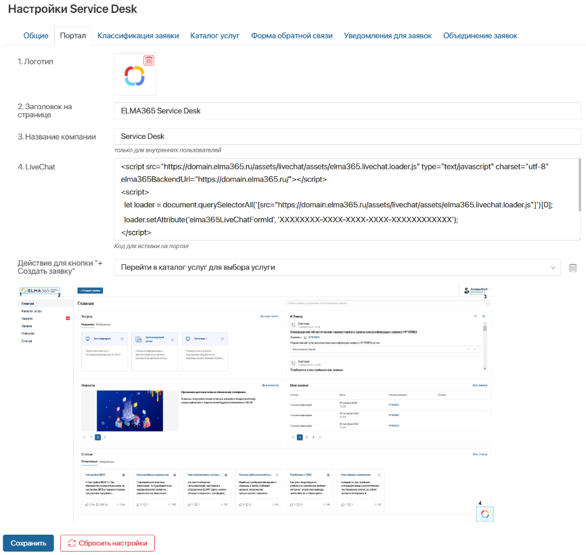Click the Сохранить button
586x555 pixels.
click(27, 543)
